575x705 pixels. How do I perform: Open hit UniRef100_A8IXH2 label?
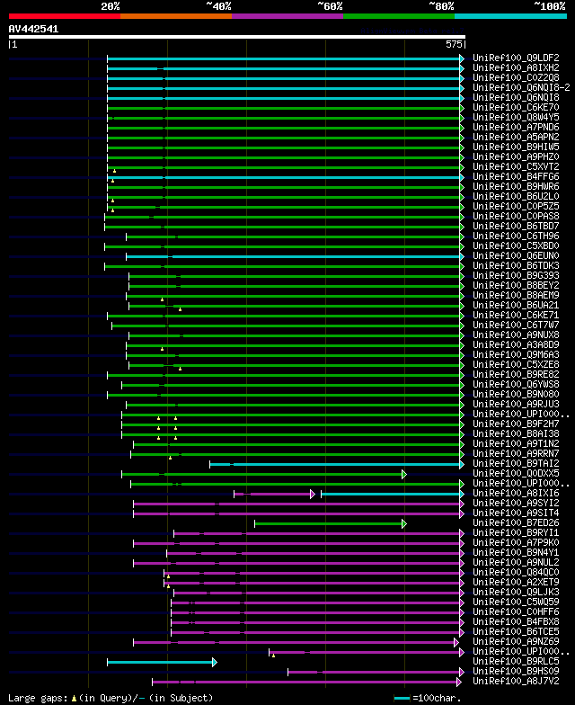(516, 68)
